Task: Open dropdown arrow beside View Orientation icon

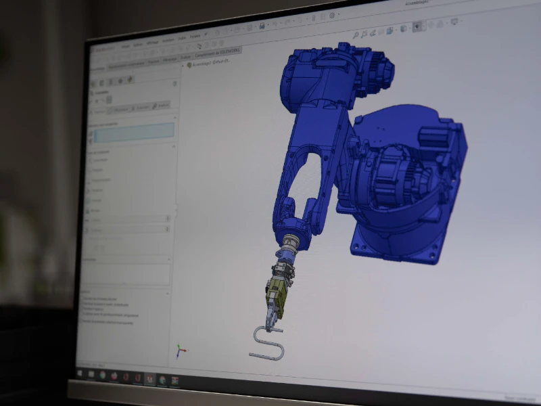Action: pos(396,30)
